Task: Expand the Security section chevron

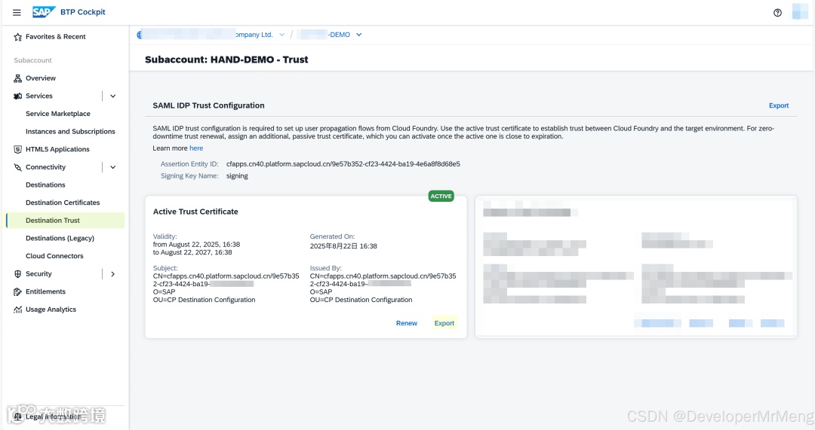Action: point(112,274)
